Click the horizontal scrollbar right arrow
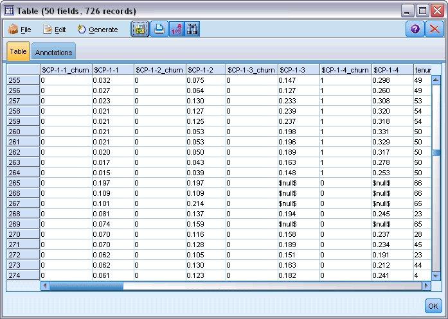The image size is (448, 319). pos(426,286)
